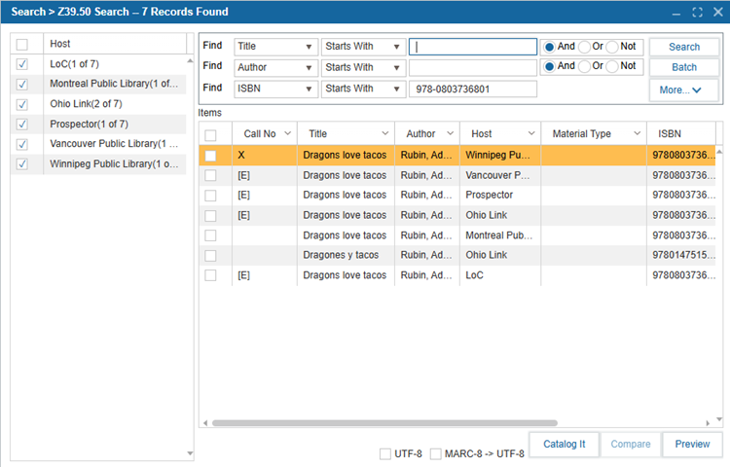Maximize the Z39.50 Search window
The height and width of the screenshot is (467, 730).
pyautogui.click(x=697, y=13)
